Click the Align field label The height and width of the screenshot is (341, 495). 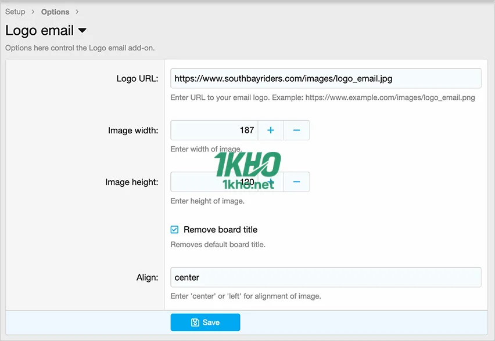coord(147,277)
